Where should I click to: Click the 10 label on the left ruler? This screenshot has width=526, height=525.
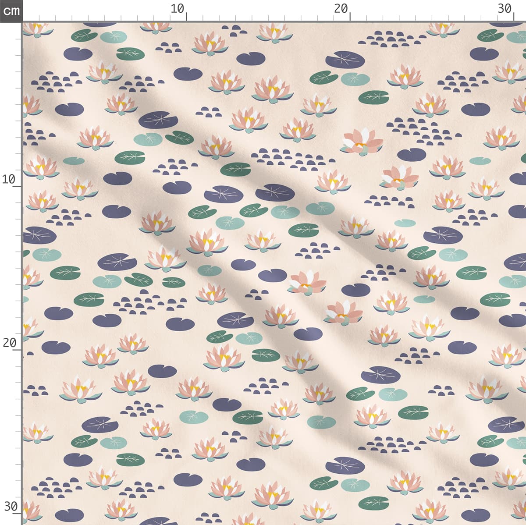click(9, 179)
